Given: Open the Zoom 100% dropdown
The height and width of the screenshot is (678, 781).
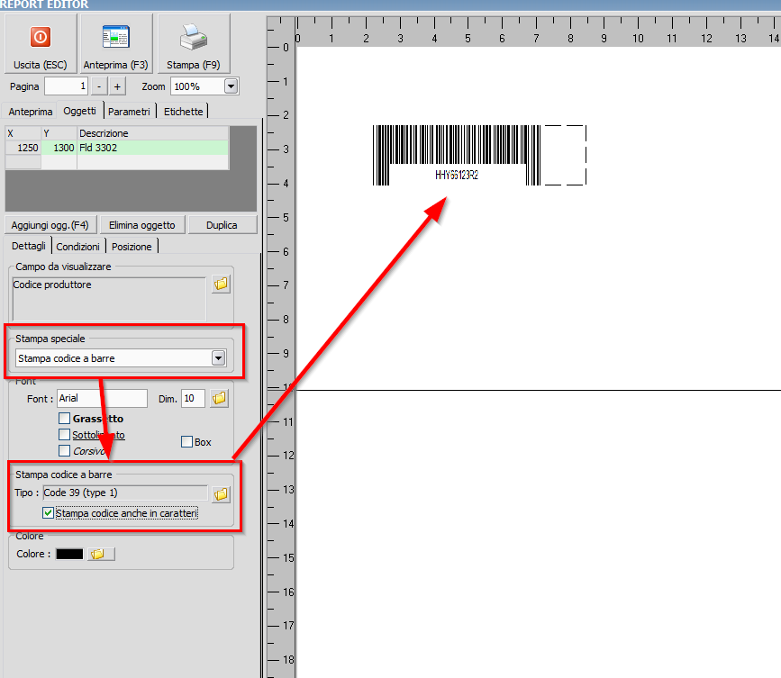Looking at the screenshot, I should coord(231,86).
